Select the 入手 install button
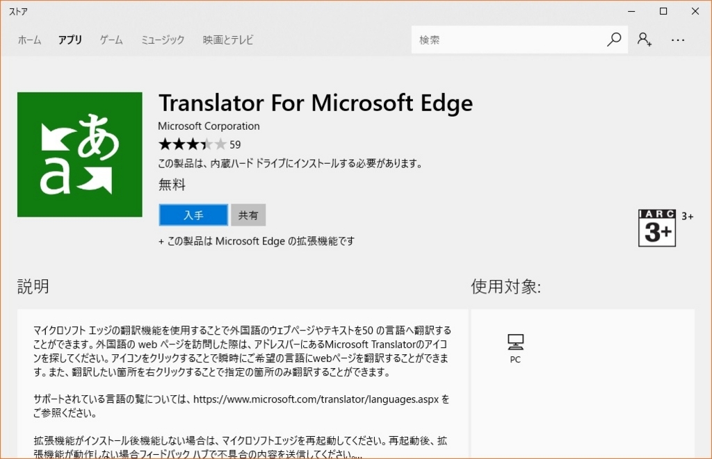 [193, 215]
